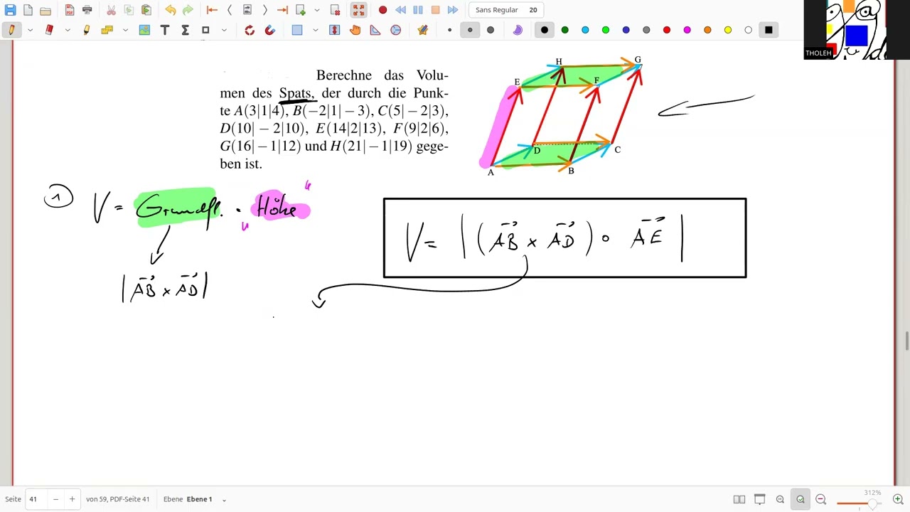Select the Hand pan tool
Screen dimensions: 910x512
coord(355,30)
